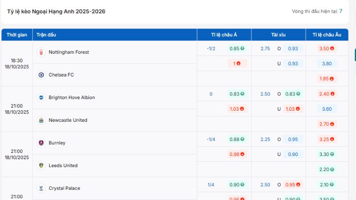Choose Chelsea FC European odds 1.95
This screenshot has width=356, height=200.
[x=327, y=79]
